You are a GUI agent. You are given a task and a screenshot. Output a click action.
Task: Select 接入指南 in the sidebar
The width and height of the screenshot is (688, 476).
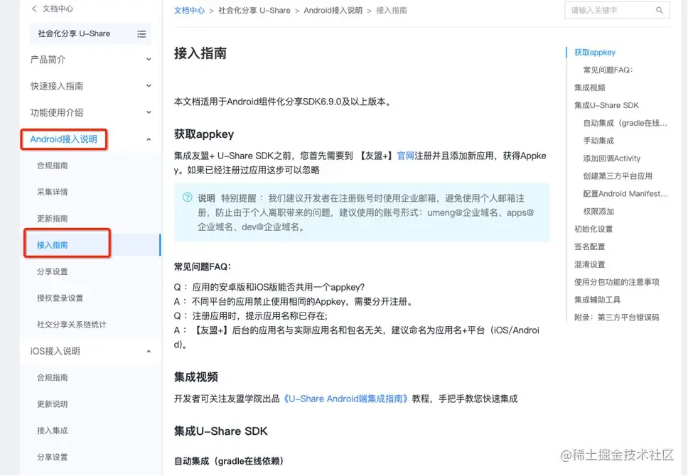tap(52, 245)
